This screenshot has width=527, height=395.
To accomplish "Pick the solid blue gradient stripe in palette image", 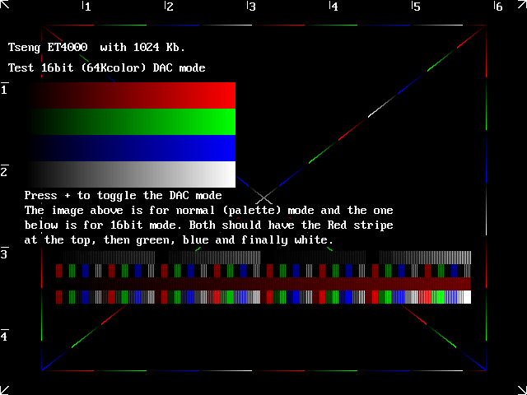I will pos(132,148).
